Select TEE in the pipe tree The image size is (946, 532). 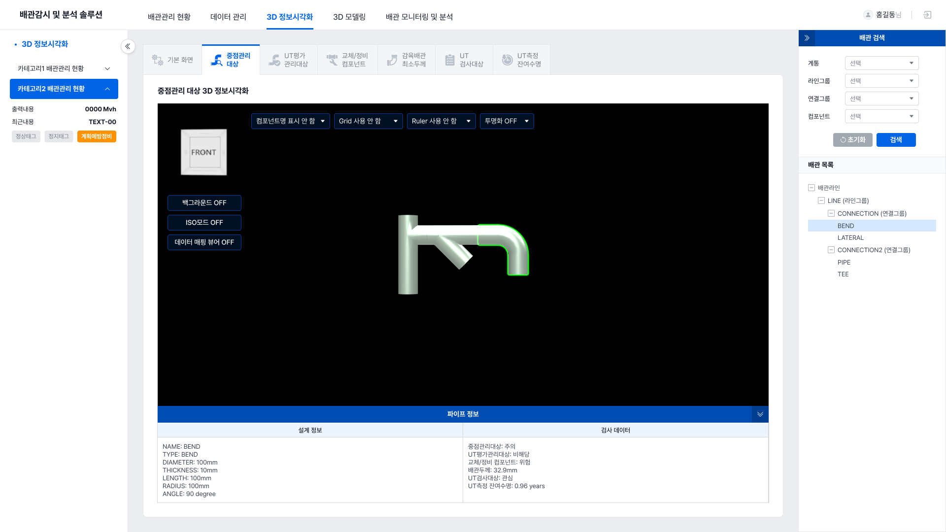tap(843, 274)
